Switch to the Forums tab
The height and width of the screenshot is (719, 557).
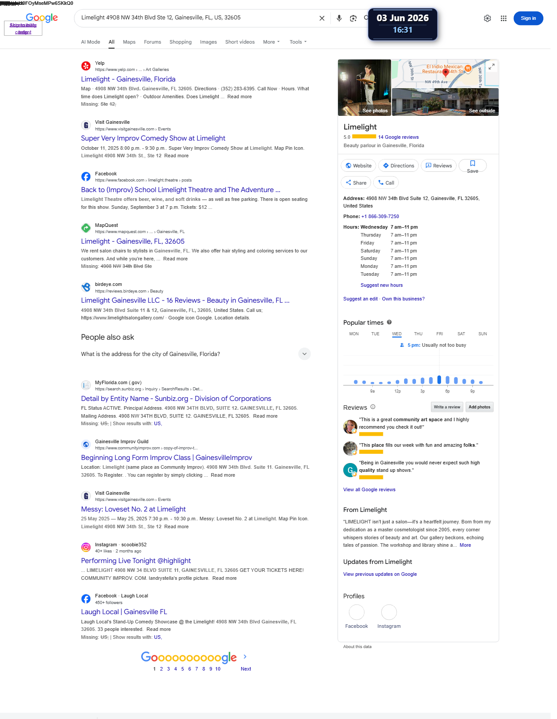[152, 42]
